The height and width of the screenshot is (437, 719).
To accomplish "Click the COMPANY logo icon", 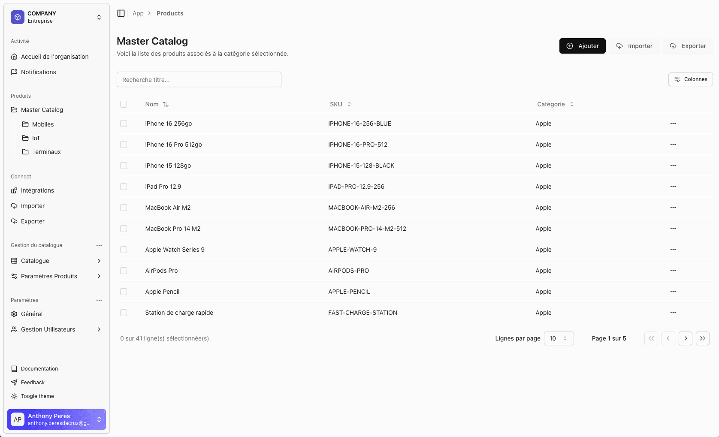I will pos(18,17).
